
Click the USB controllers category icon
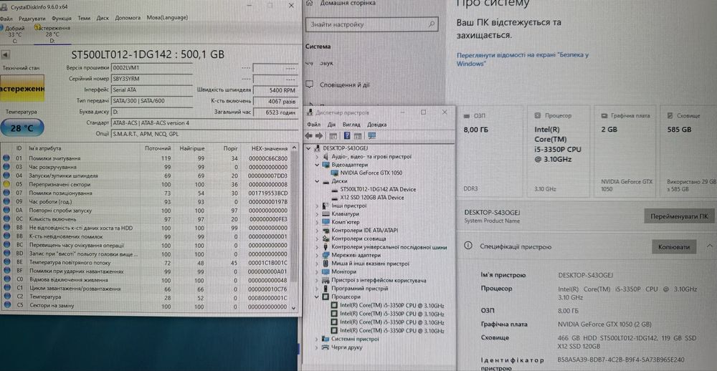(326, 246)
